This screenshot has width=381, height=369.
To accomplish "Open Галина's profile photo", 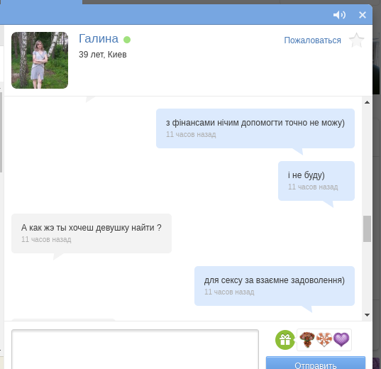I will pyautogui.click(x=40, y=60).
